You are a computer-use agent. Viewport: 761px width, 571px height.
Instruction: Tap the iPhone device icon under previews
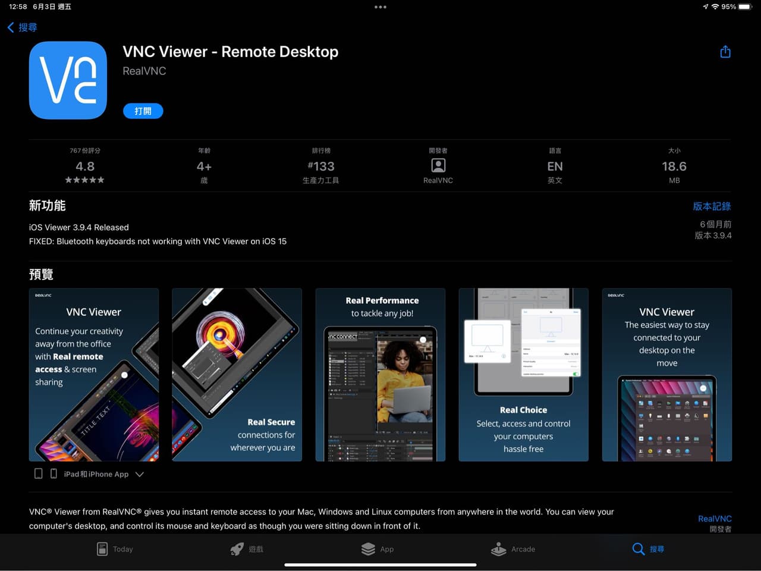point(54,474)
